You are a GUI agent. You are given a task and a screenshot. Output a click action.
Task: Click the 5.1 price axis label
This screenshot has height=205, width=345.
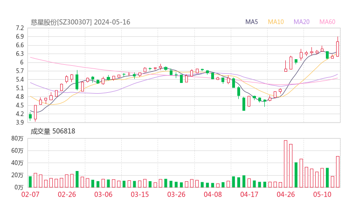tap(20, 88)
